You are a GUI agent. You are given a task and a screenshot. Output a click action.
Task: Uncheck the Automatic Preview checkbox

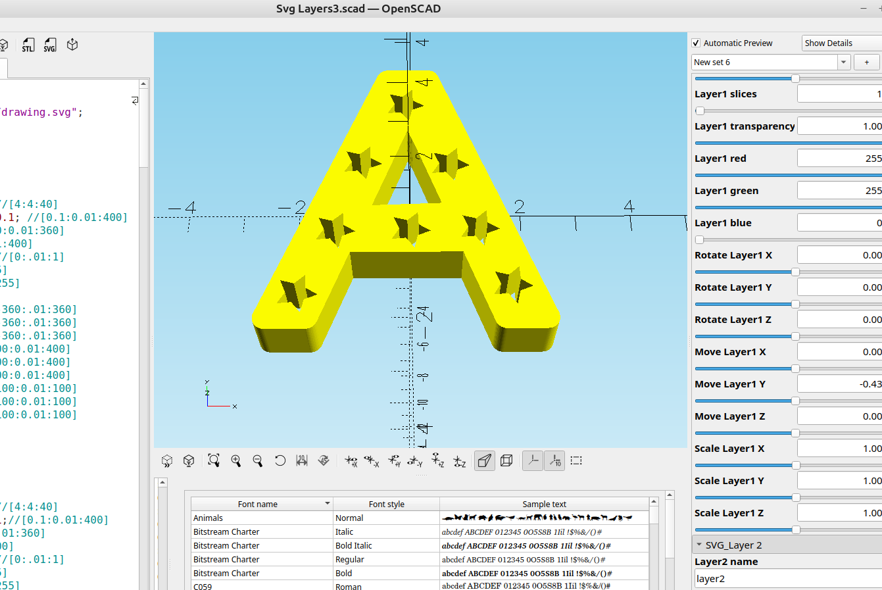[696, 43]
